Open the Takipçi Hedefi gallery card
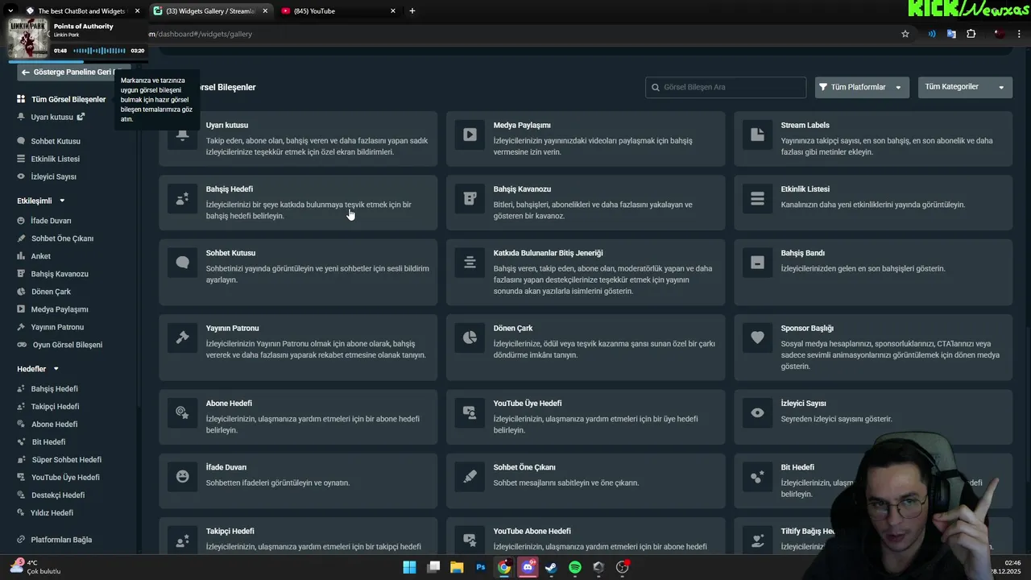Image resolution: width=1031 pixels, height=580 pixels. click(x=298, y=536)
